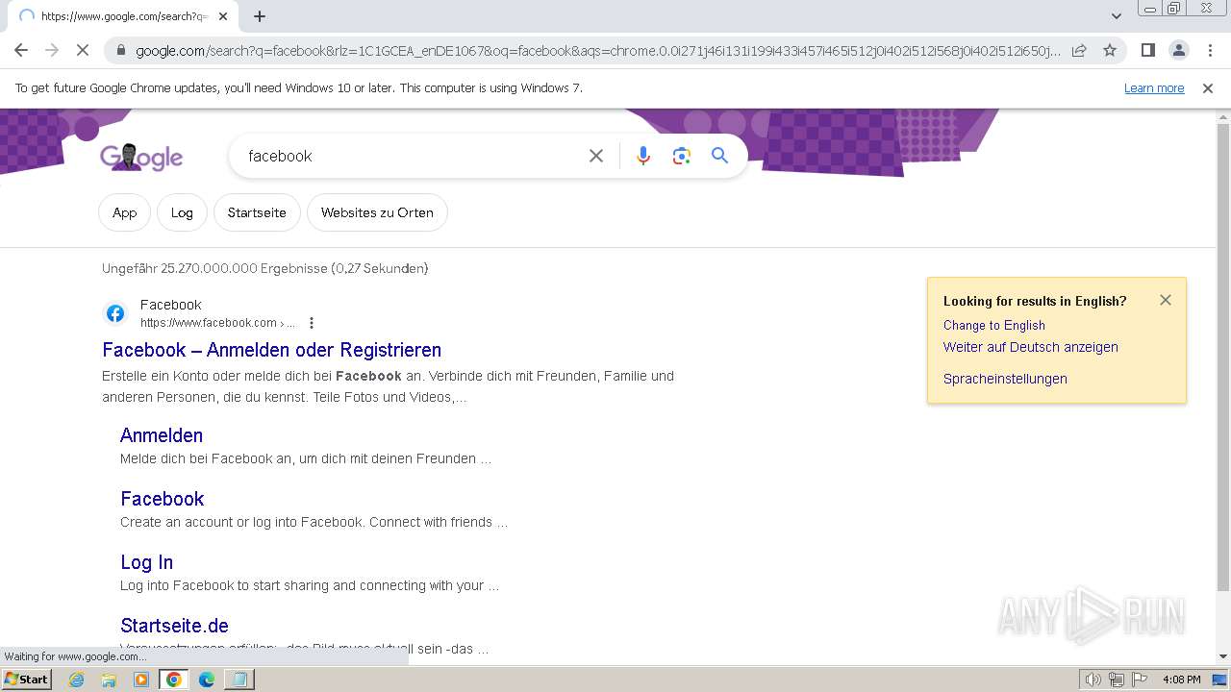Open media player from taskbar
Viewport: 1231px width, 692px height.
(x=141, y=680)
